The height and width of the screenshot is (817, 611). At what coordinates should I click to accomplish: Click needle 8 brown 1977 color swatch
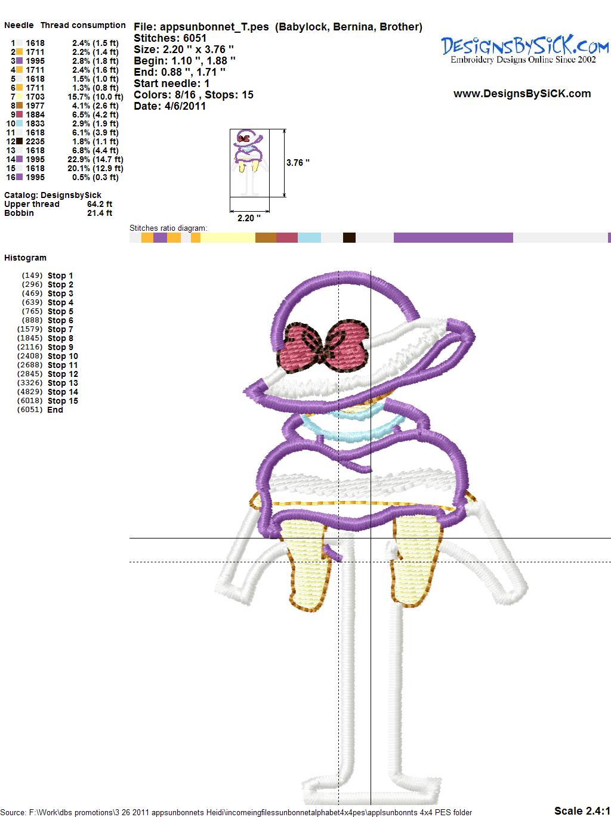[x=20, y=106]
